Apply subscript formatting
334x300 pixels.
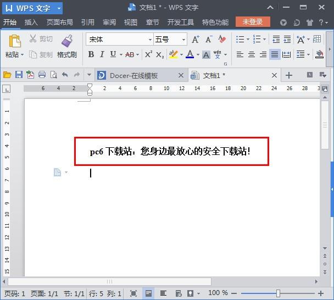coord(160,55)
